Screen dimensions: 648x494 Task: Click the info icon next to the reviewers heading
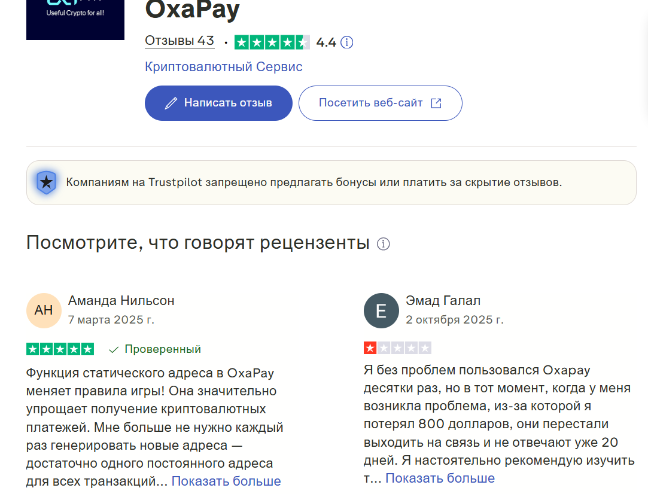point(382,243)
